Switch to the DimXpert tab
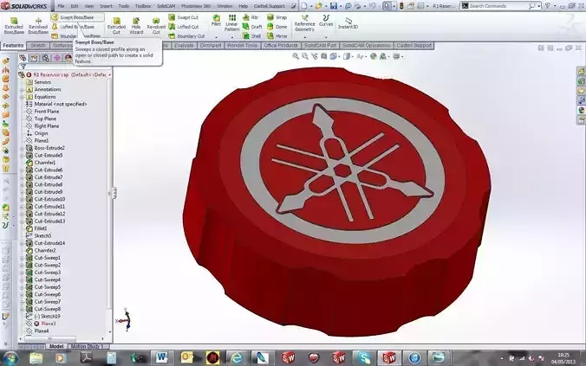The image size is (586, 366). pos(211,46)
